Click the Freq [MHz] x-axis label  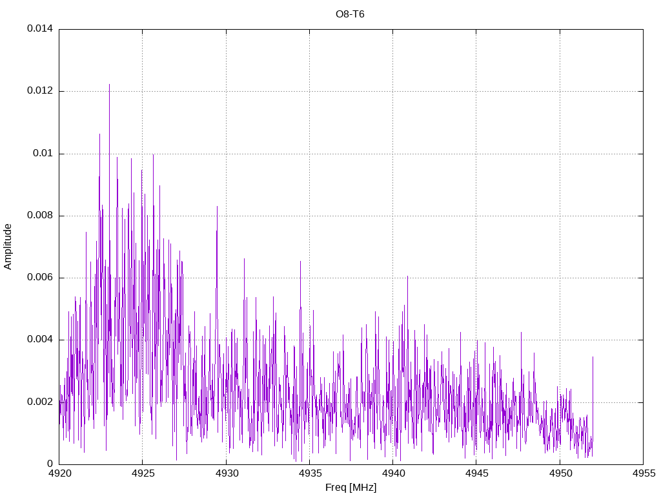351,488
